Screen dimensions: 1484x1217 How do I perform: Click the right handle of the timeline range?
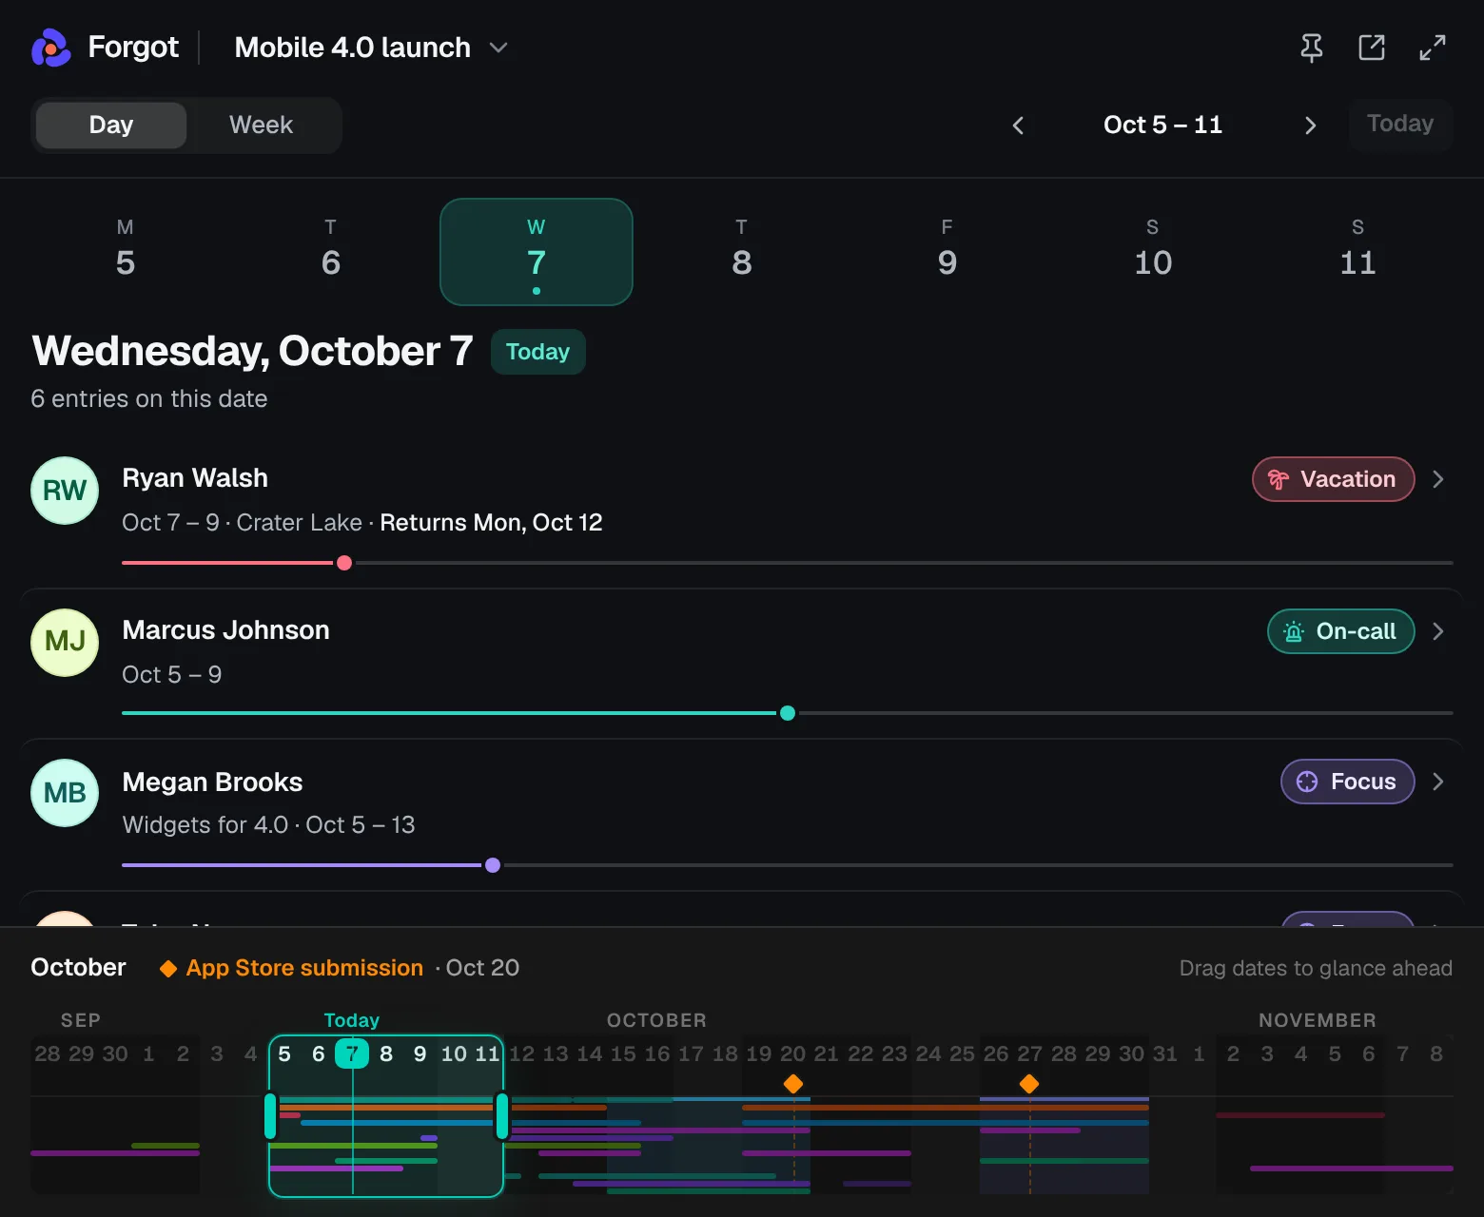click(x=502, y=1116)
